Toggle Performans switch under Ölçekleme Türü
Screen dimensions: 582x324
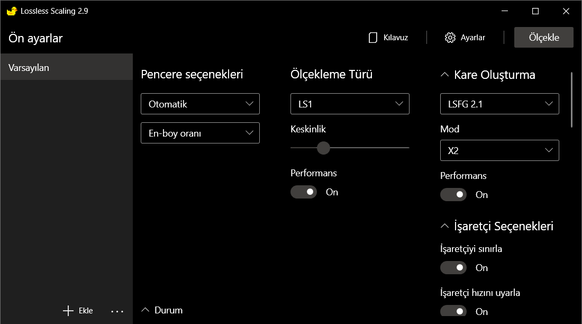click(304, 192)
